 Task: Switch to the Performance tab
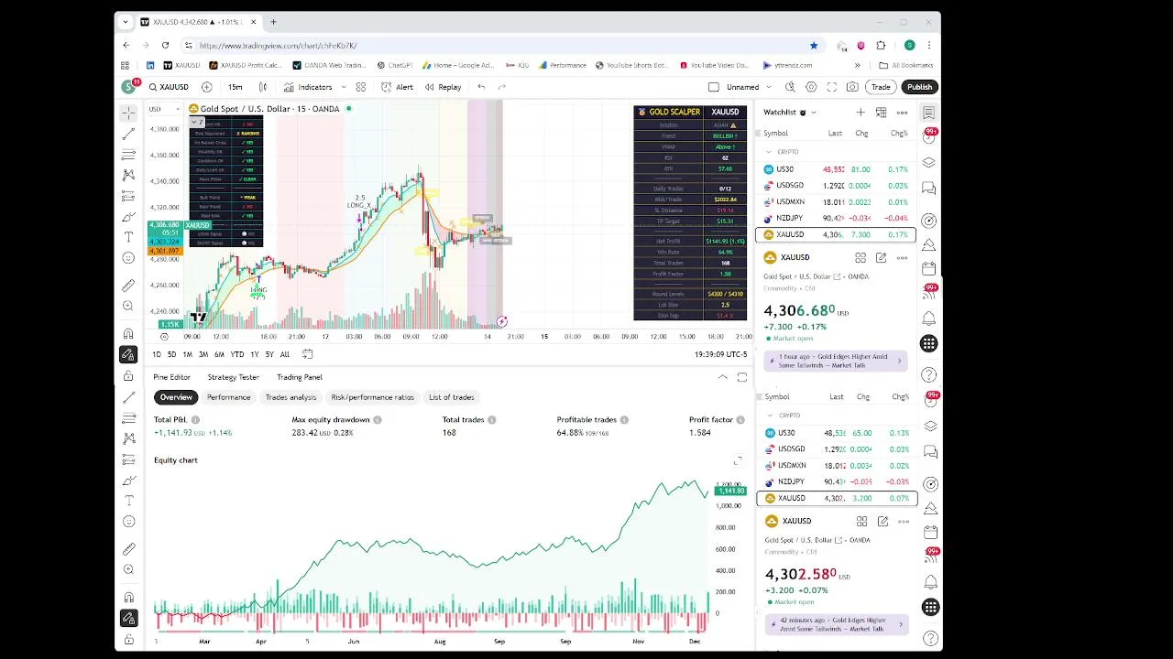pos(228,397)
